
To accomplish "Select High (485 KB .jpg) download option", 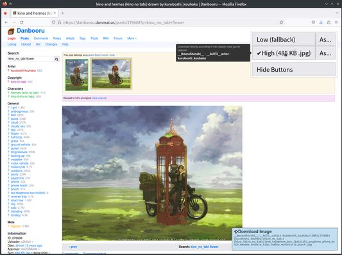I will pos(284,53).
